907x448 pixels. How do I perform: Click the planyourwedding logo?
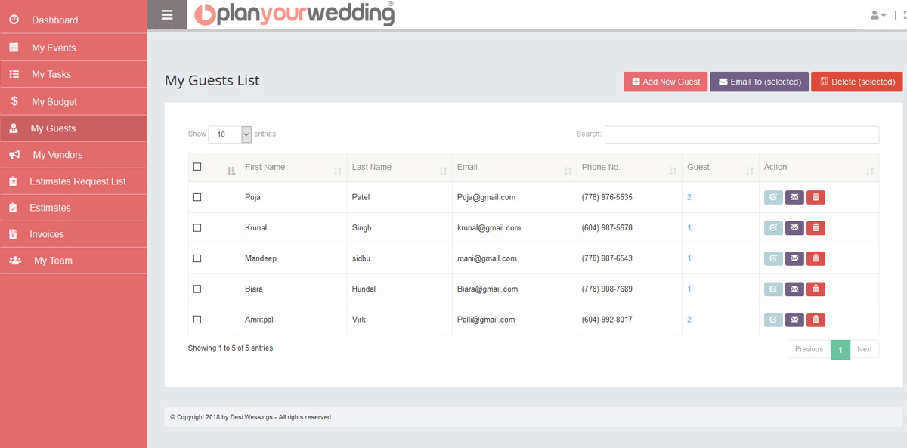[x=294, y=14]
